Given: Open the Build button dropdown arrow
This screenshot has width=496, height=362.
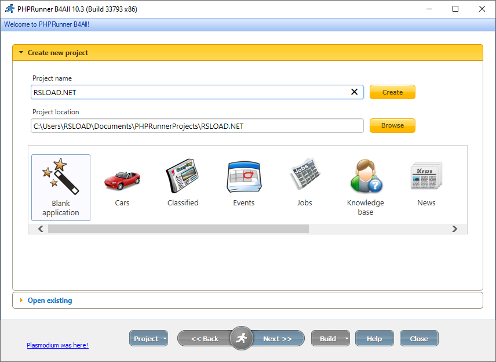Looking at the screenshot, I should click(x=347, y=339).
